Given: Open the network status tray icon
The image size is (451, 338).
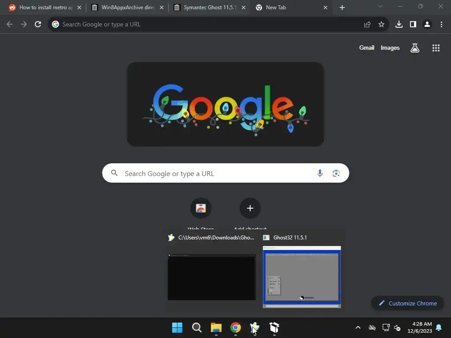Looking at the screenshot, I should pyautogui.click(x=386, y=327).
